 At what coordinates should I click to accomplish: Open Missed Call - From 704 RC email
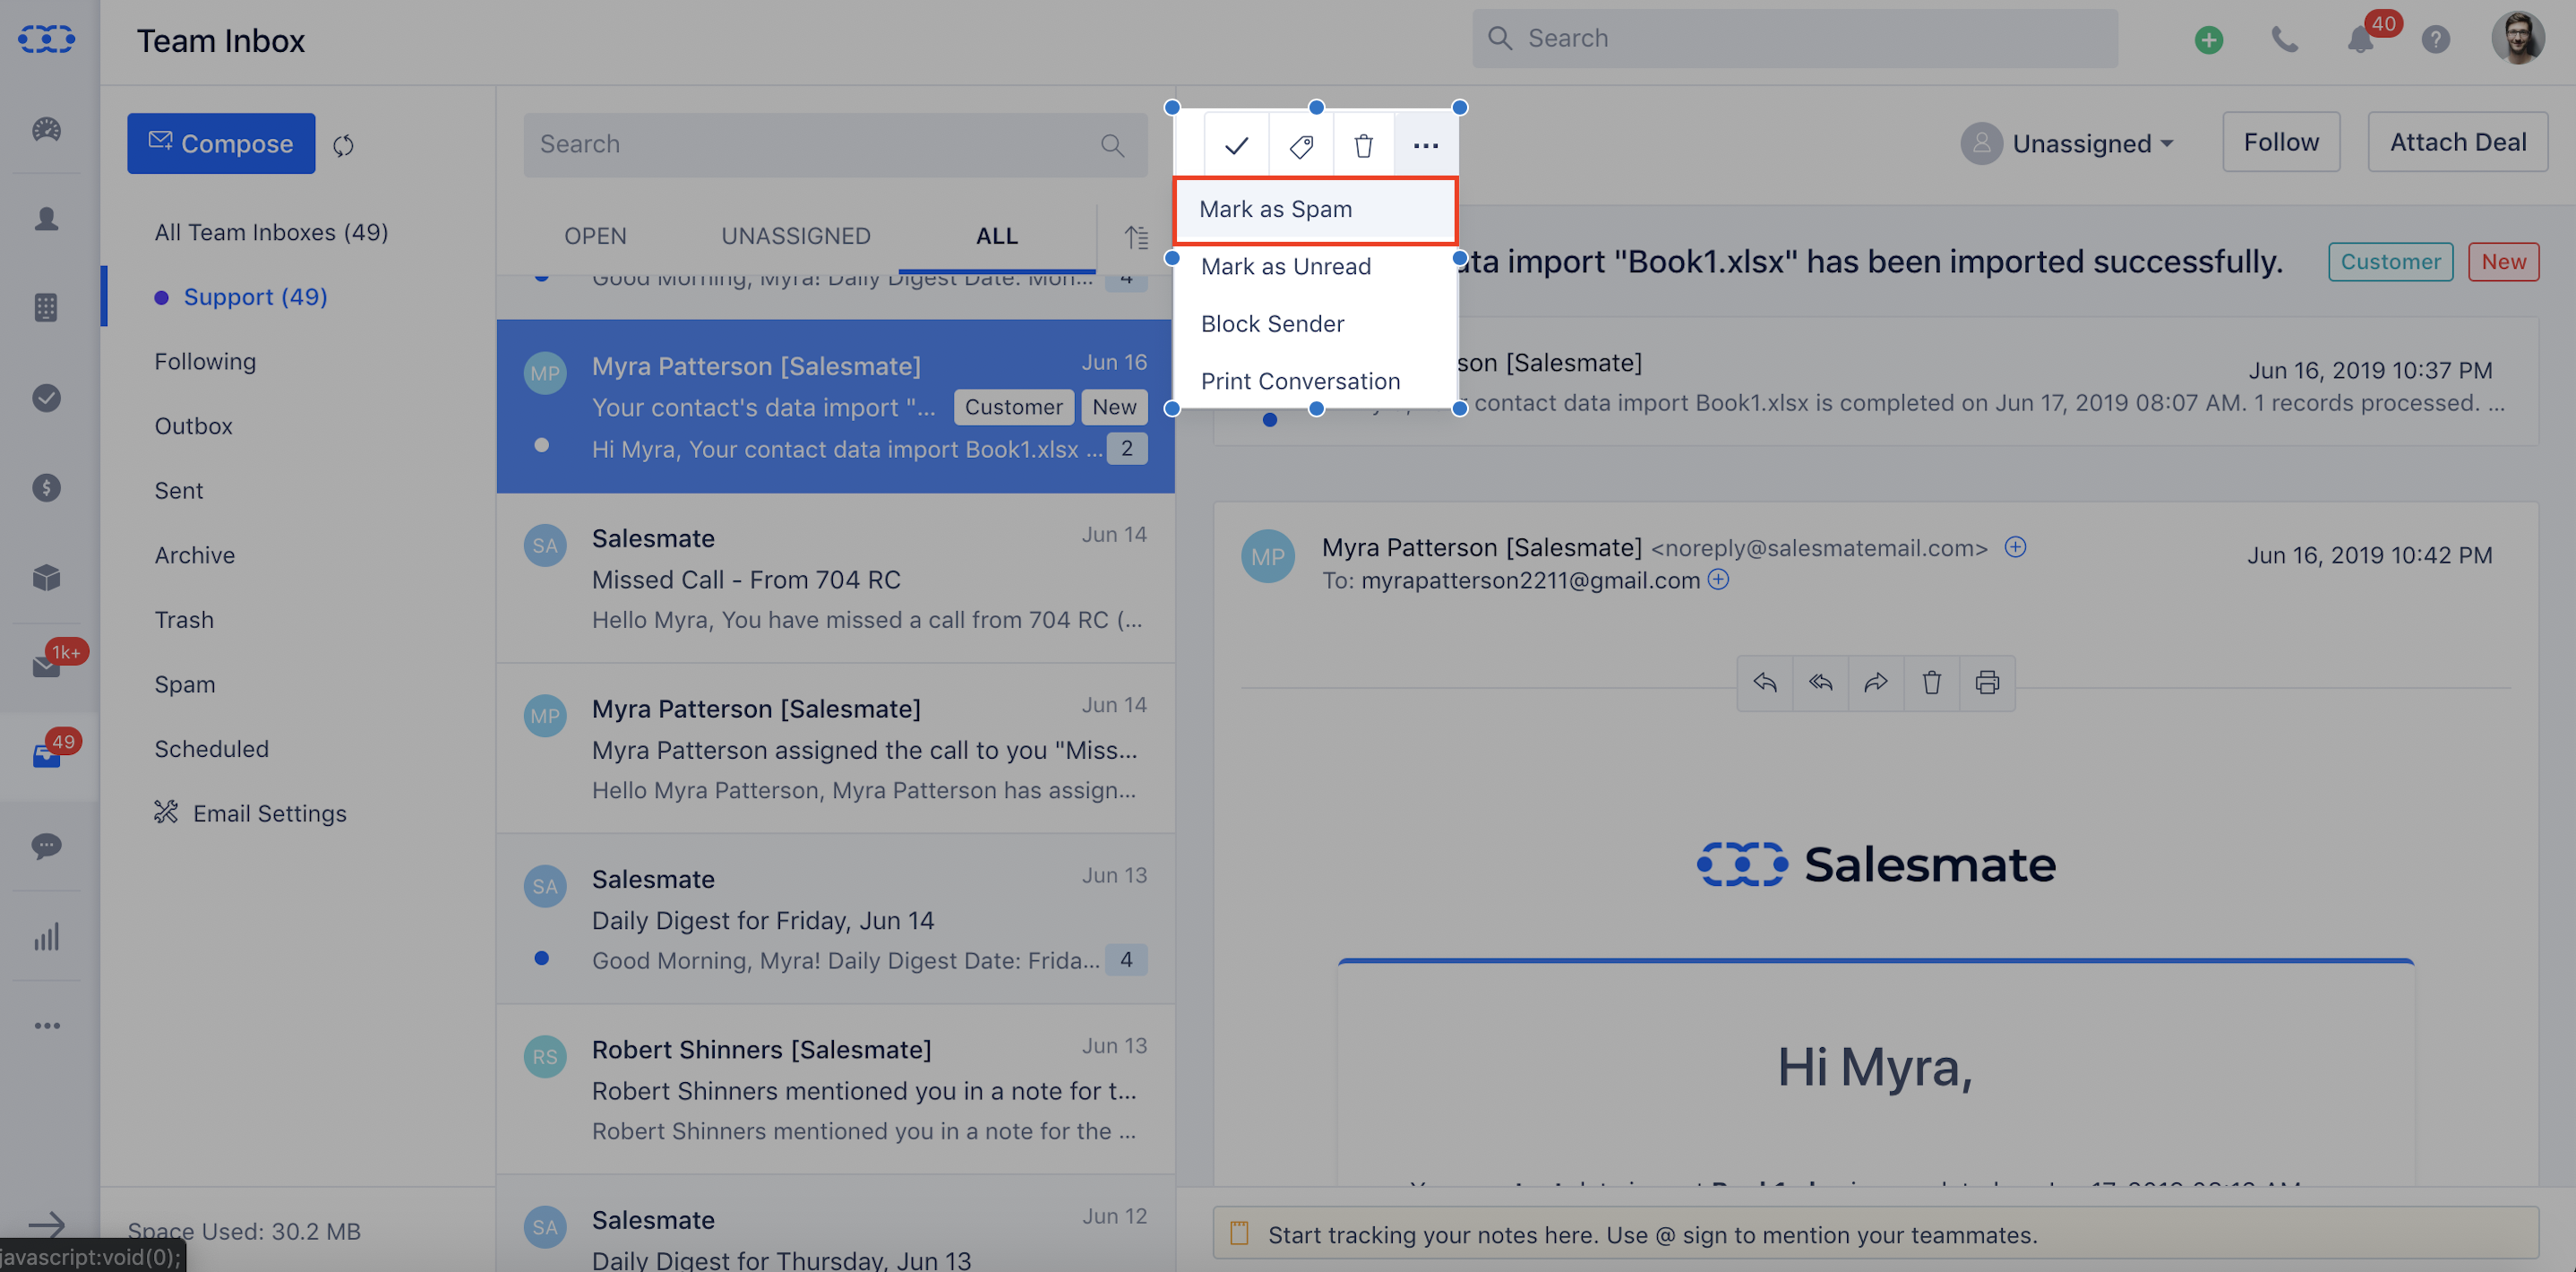pos(835,578)
